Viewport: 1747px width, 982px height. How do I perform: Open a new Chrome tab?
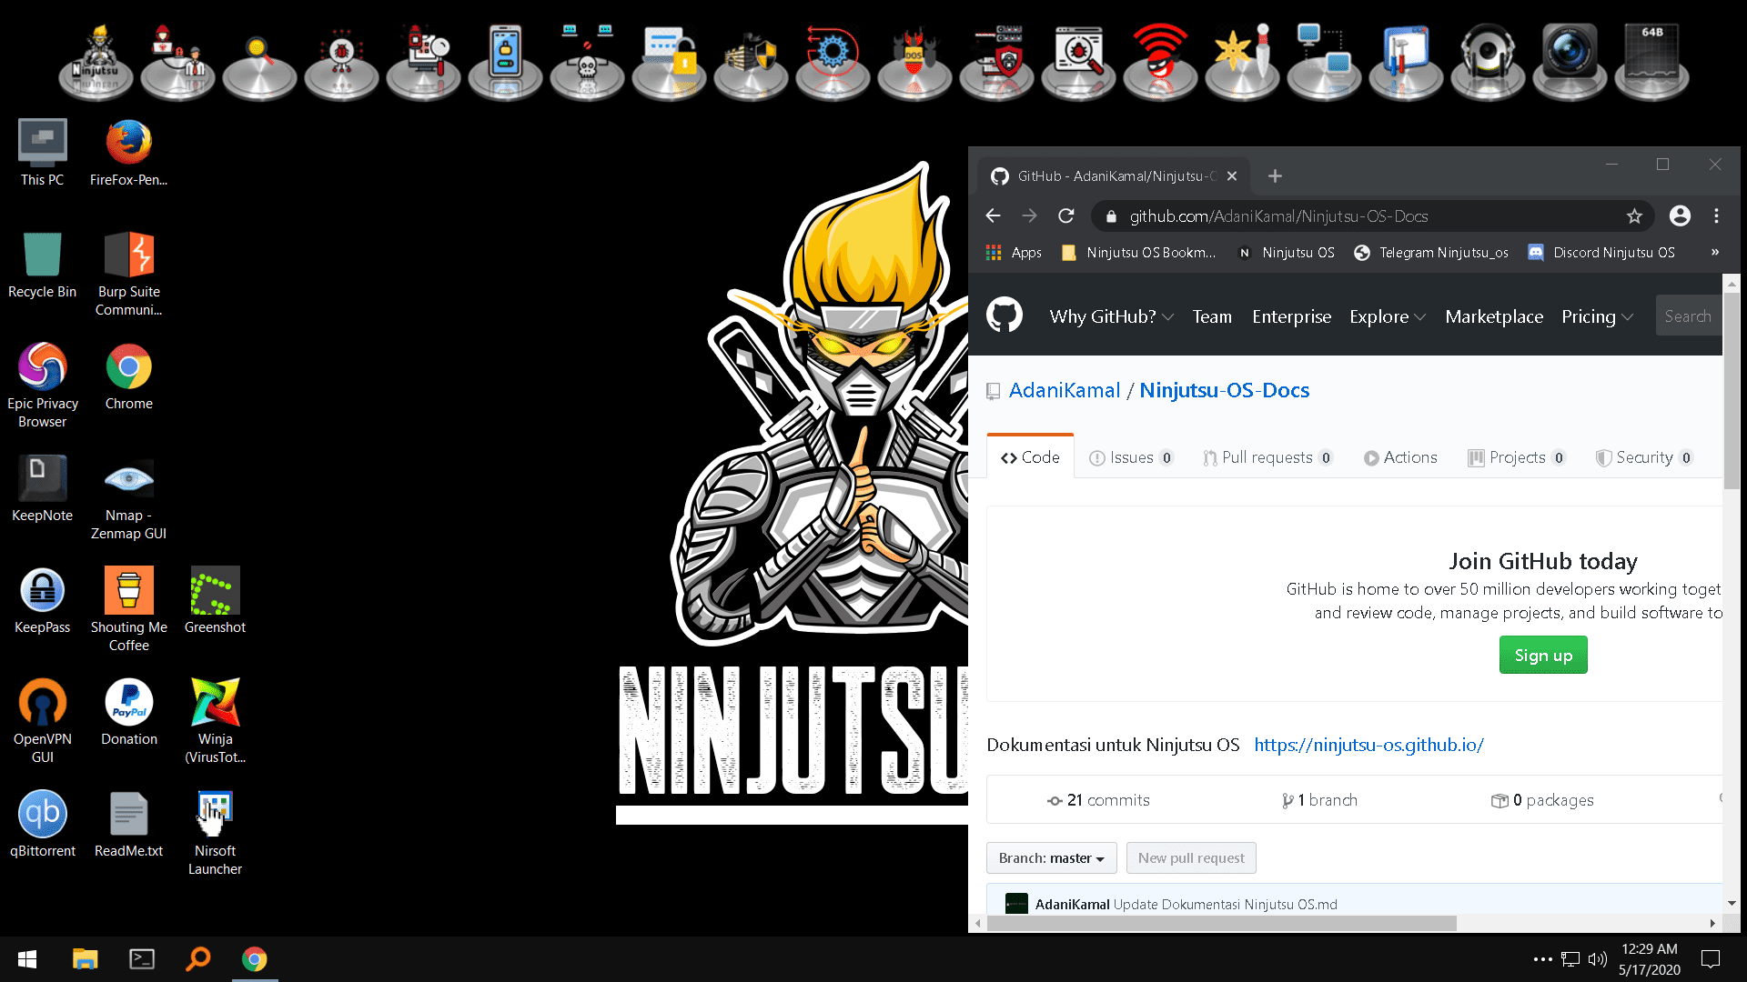(1275, 175)
